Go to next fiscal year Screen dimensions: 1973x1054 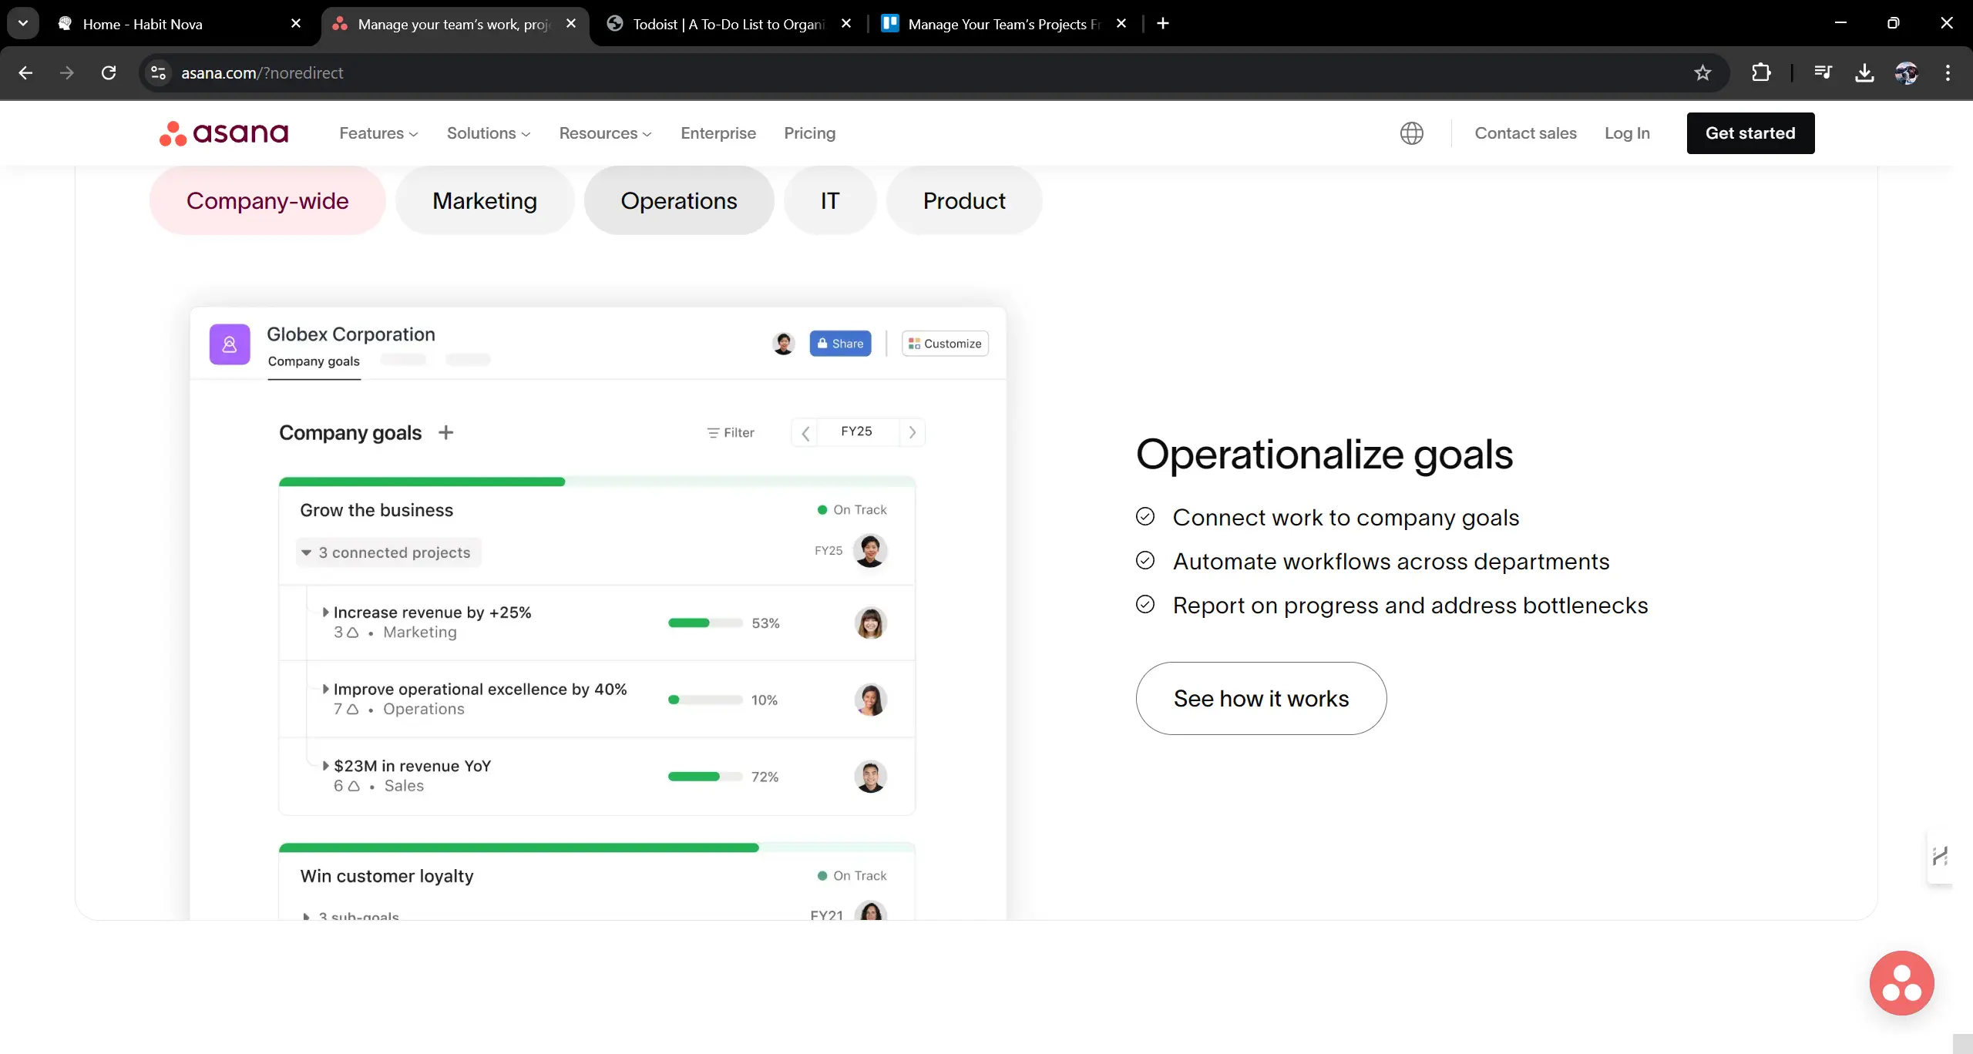tap(913, 432)
